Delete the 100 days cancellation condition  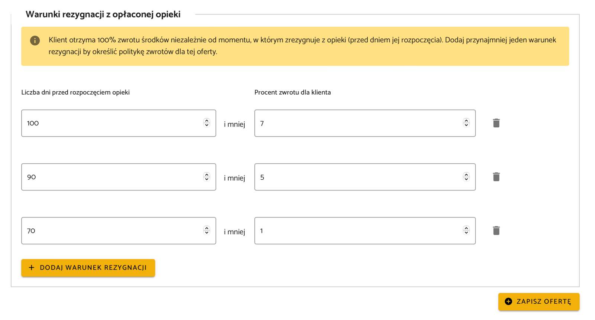coord(496,123)
